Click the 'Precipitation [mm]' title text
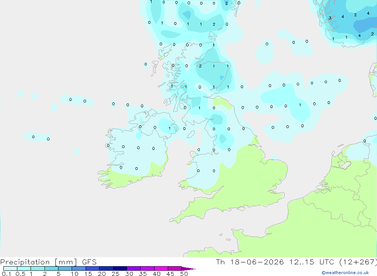377x276 pixels. (39, 262)
